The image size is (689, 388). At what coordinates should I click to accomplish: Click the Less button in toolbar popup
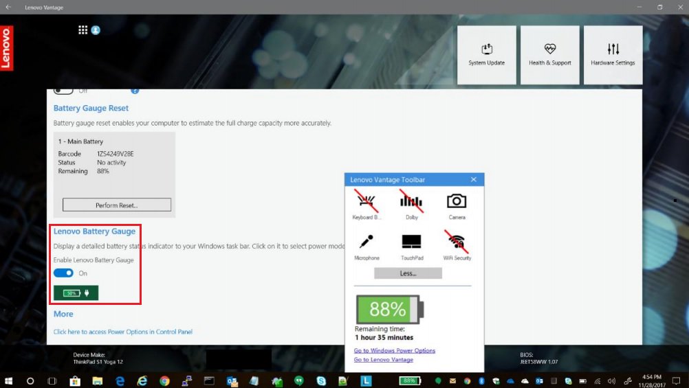[408, 273]
